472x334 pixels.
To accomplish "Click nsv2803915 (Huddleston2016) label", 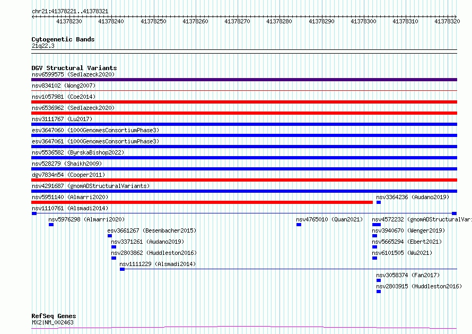I will [419, 286].
